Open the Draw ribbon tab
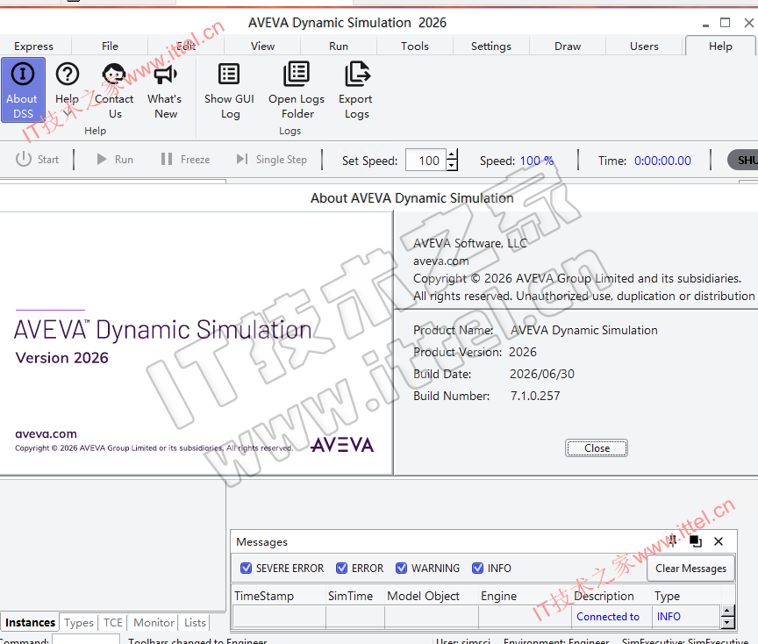The width and height of the screenshot is (758, 644). pyautogui.click(x=568, y=47)
